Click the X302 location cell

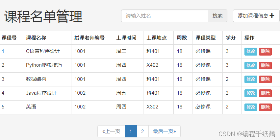coord(159,107)
